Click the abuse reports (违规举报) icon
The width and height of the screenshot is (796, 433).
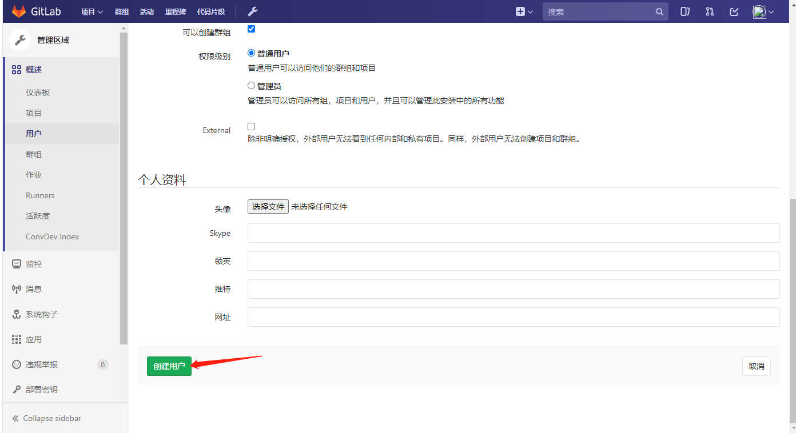click(x=17, y=364)
